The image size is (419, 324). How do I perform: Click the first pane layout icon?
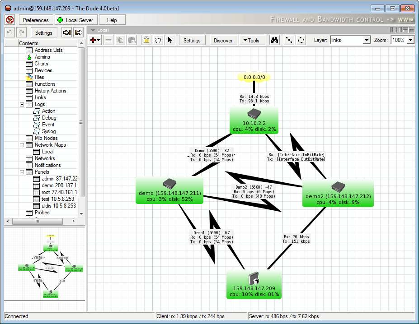coord(392,30)
